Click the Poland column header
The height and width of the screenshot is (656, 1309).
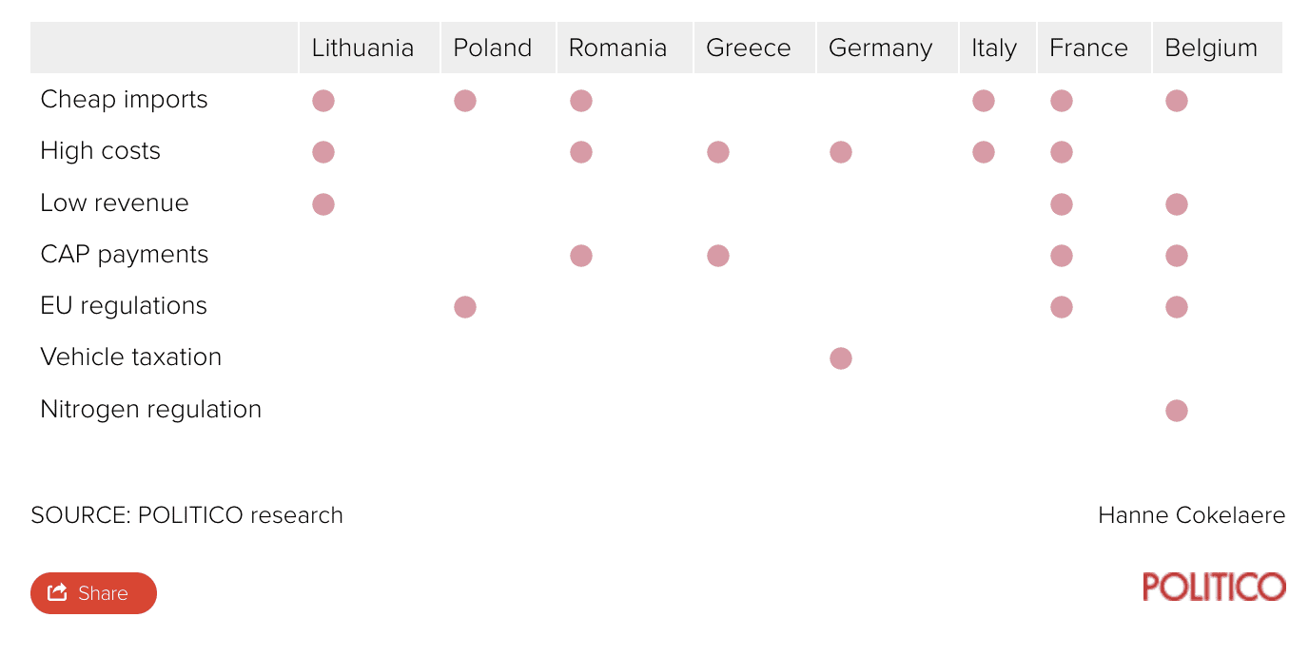(492, 48)
